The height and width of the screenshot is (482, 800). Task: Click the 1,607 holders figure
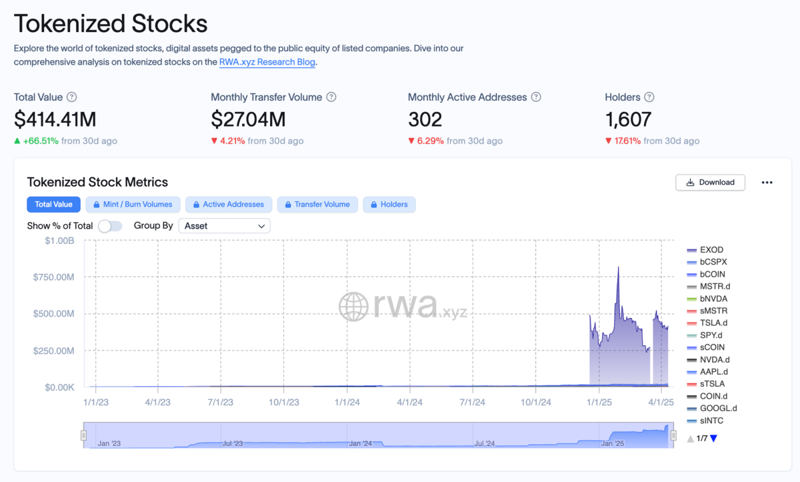click(x=628, y=119)
